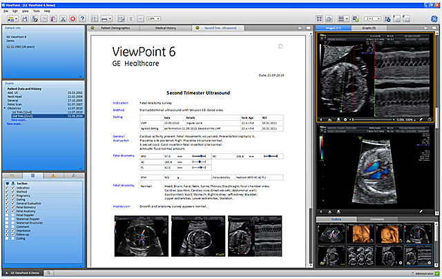The width and height of the screenshot is (442, 279).
Task: Toggle monitor-column checkbox for Comment
Action: (7, 227)
